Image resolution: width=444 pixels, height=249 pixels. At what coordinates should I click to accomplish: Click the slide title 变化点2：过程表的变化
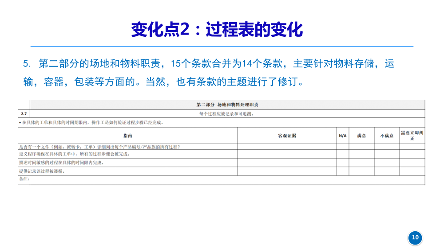(217, 30)
